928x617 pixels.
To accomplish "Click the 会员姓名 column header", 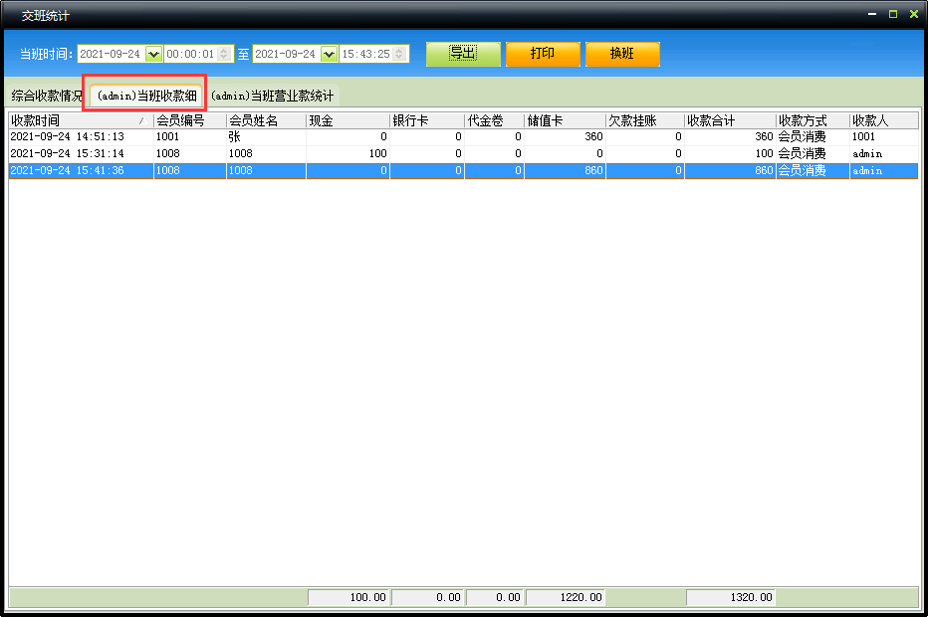I will pyautogui.click(x=266, y=120).
